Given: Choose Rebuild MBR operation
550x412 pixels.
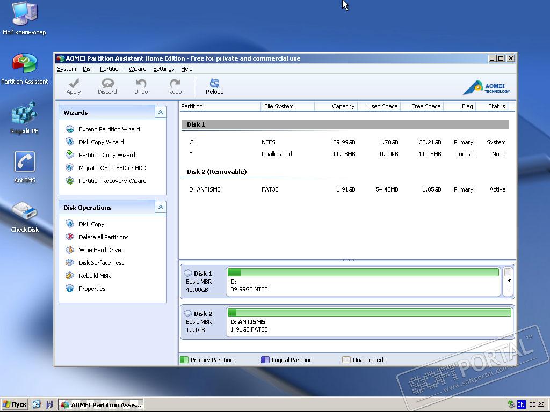Looking at the screenshot, I should click(x=95, y=276).
